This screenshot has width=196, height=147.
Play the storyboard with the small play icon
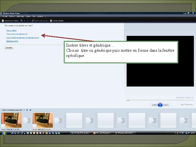30,110
